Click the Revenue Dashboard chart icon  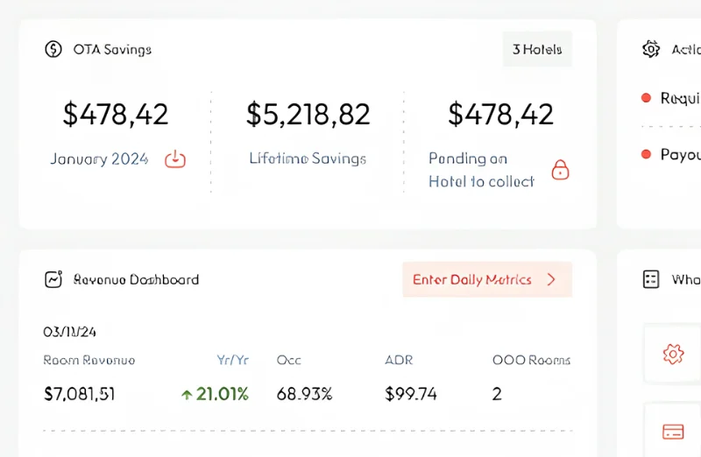[53, 280]
